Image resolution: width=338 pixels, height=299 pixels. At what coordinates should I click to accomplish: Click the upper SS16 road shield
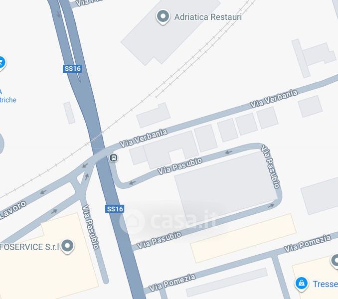[x=72, y=69]
